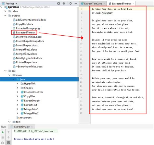This screenshot has height=145, width=154.
Task: Expand the ExtractImage class node
Action: [x=17, y=101]
